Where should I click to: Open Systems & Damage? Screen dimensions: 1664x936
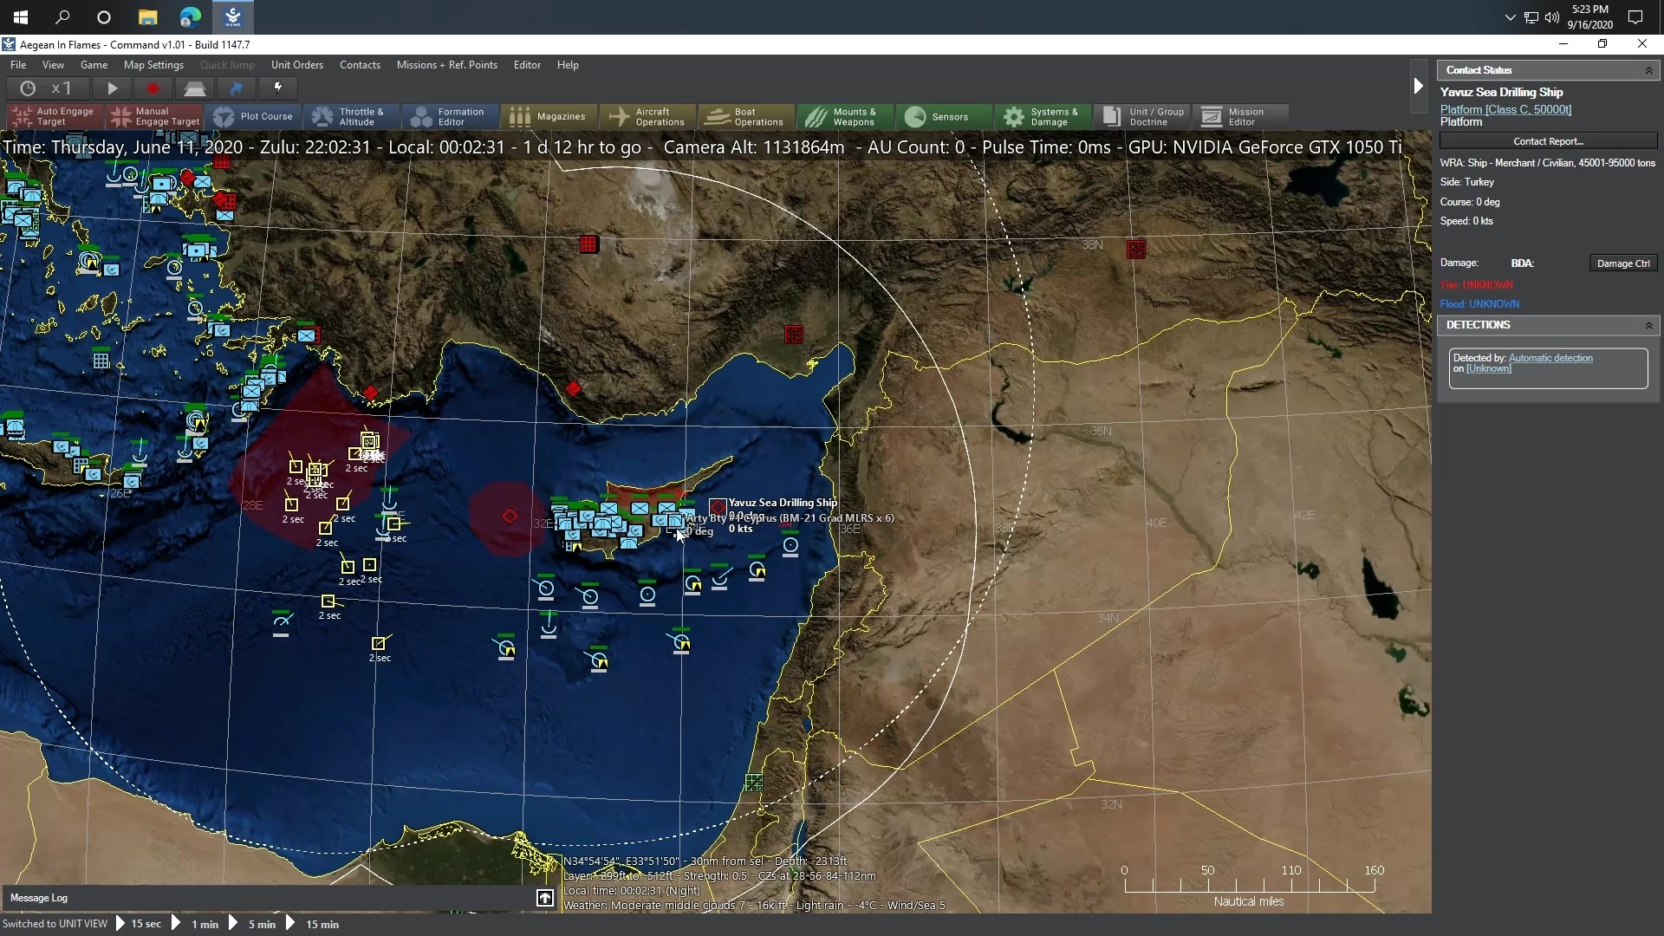[1043, 116]
